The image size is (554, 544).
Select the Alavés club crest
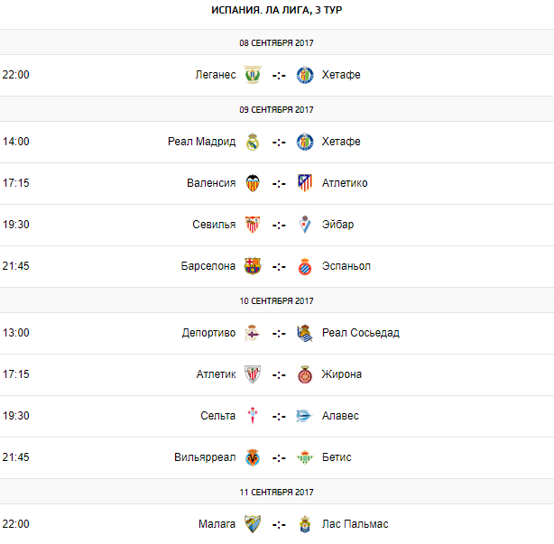305,416
